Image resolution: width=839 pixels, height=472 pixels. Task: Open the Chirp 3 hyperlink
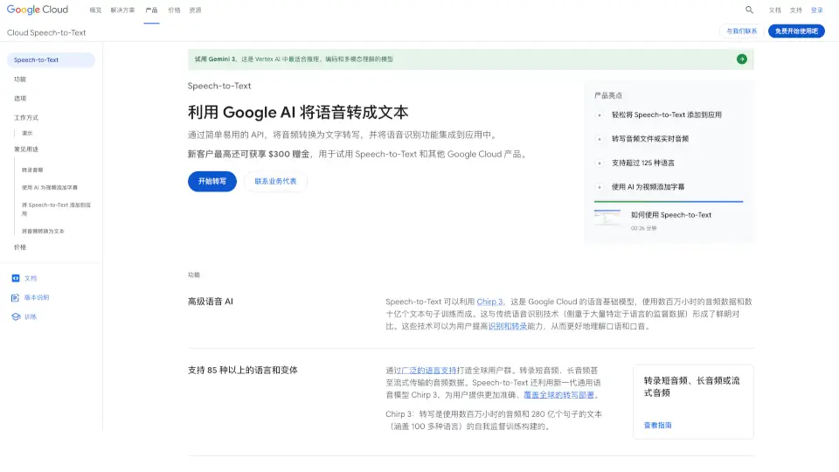[x=489, y=302]
